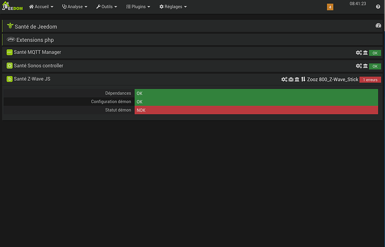Click the benchmark gauge icon in Santé de Jeedom header
The height and width of the screenshot is (247, 385).
(x=378, y=25)
